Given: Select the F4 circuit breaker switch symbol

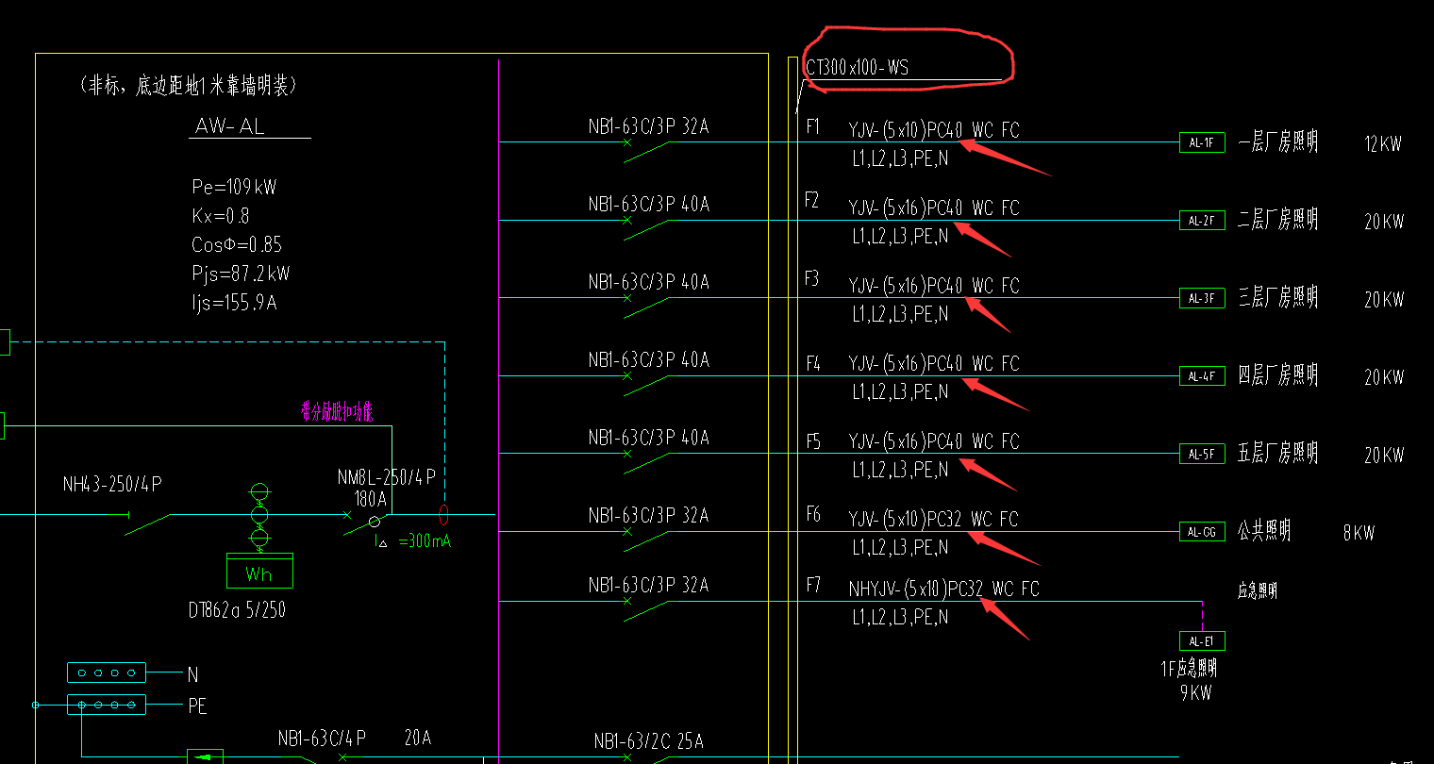Looking at the screenshot, I should pyautogui.click(x=646, y=384).
